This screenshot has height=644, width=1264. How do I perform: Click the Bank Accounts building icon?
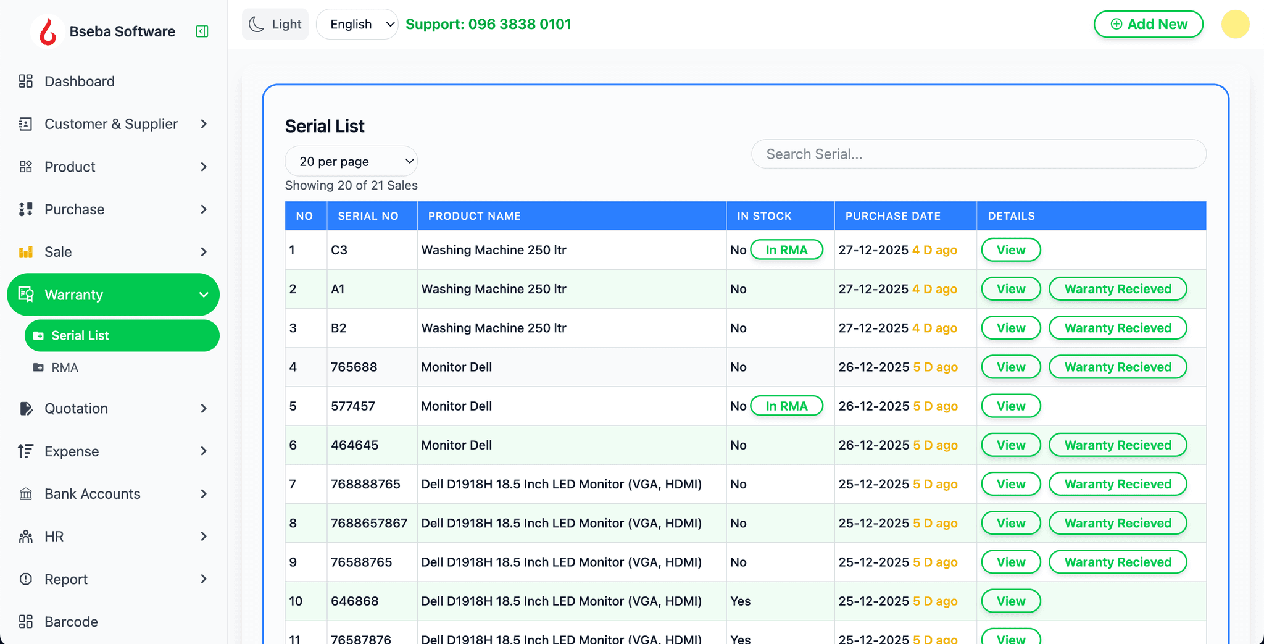tap(25, 494)
